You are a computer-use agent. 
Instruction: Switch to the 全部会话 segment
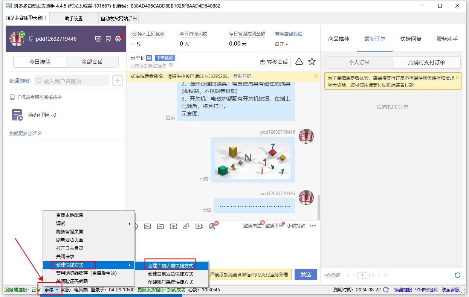(92, 62)
